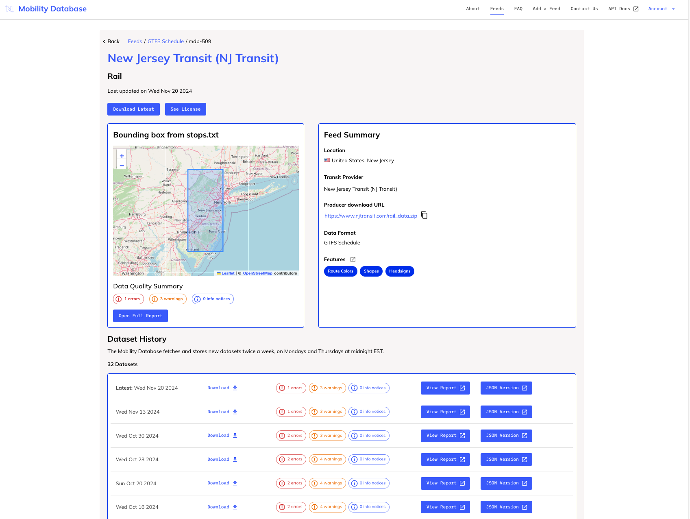Click 4 warnings chip for Wed Oct 23 2024
This screenshot has height=519, width=690.
tap(327, 460)
